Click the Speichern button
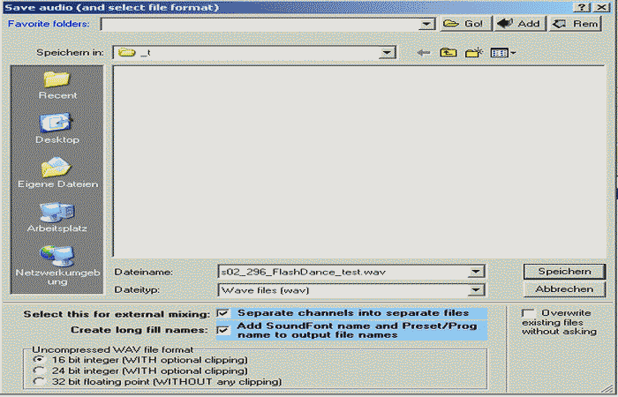 564,271
